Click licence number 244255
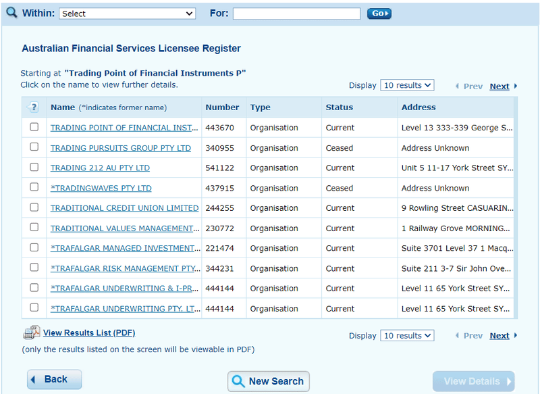 point(220,208)
